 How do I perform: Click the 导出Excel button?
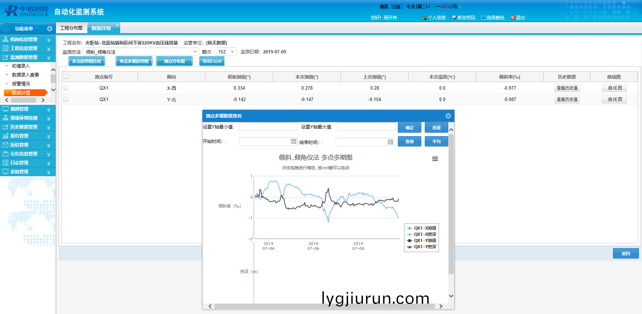point(212,61)
